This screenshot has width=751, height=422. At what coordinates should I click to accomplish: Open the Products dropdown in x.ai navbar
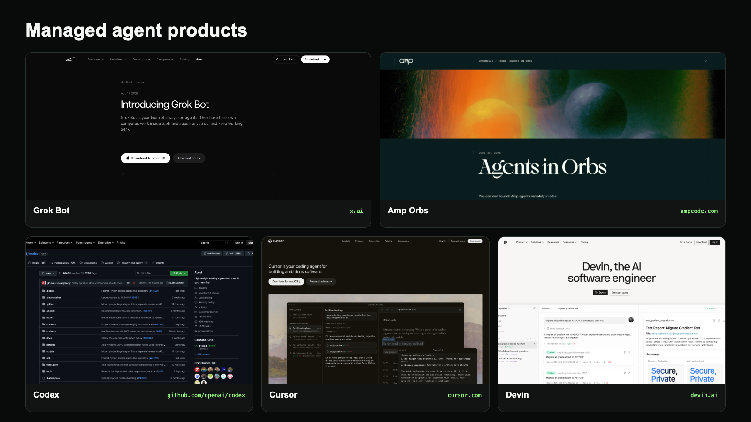[95, 60]
